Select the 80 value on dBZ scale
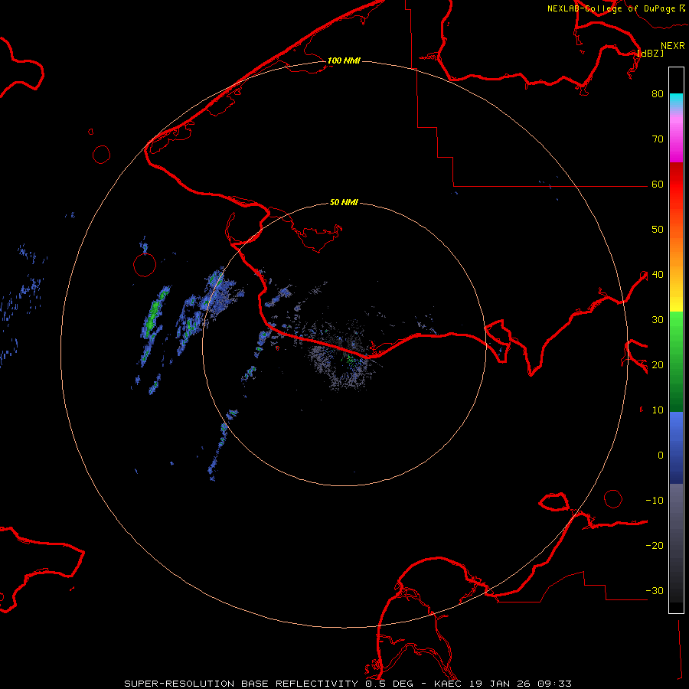This screenshot has width=689, height=689. click(x=658, y=93)
